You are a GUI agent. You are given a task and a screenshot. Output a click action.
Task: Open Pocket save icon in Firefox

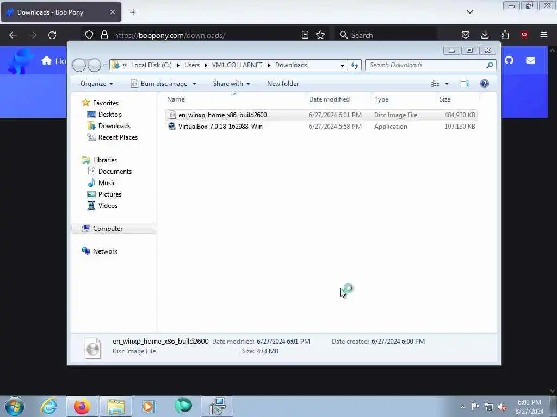(x=466, y=35)
